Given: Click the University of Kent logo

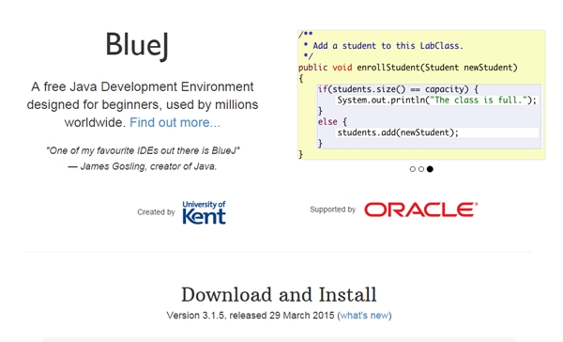Looking at the screenshot, I should click(x=204, y=212).
